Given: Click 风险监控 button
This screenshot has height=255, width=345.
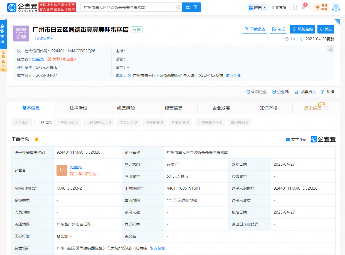Looking at the screenshot, I should [x=302, y=29].
